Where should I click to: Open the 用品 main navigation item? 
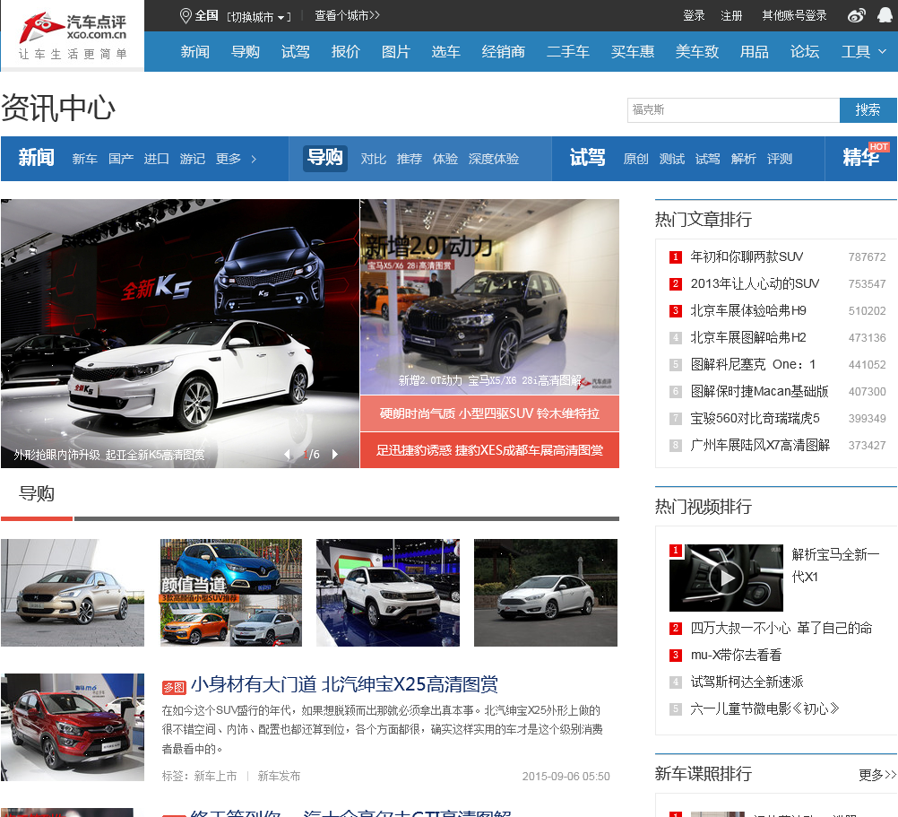pyautogui.click(x=755, y=51)
